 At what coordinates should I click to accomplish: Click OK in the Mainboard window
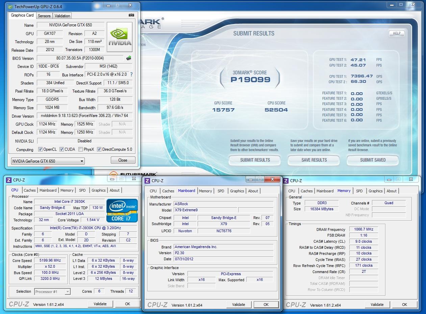266,305
